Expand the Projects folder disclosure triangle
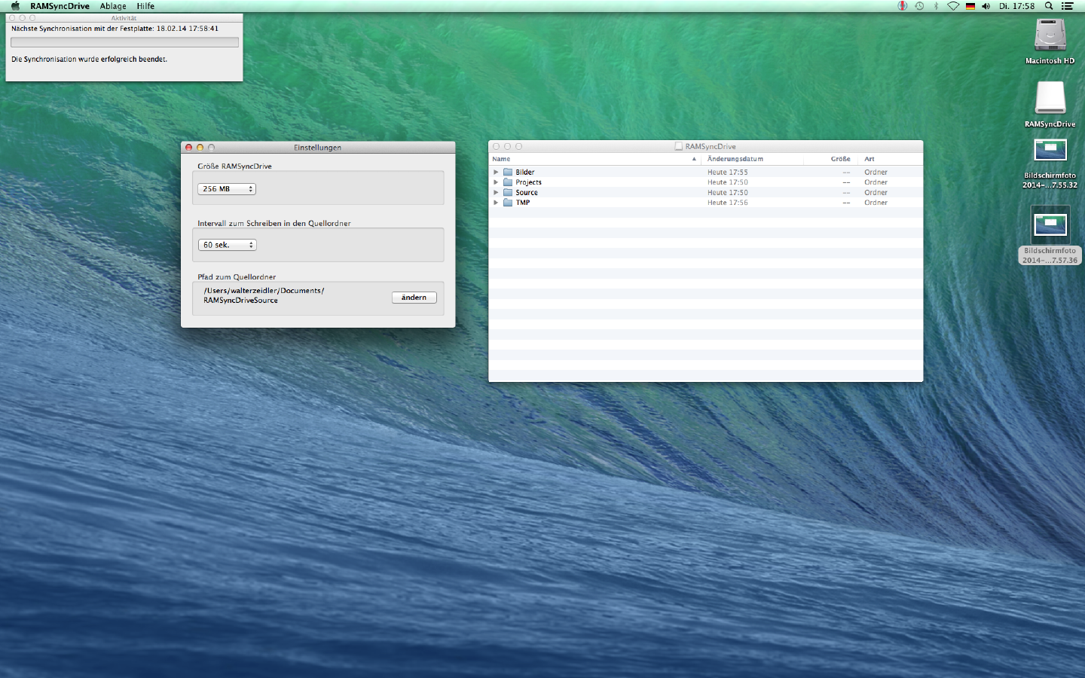The width and height of the screenshot is (1085, 678). tap(496, 182)
